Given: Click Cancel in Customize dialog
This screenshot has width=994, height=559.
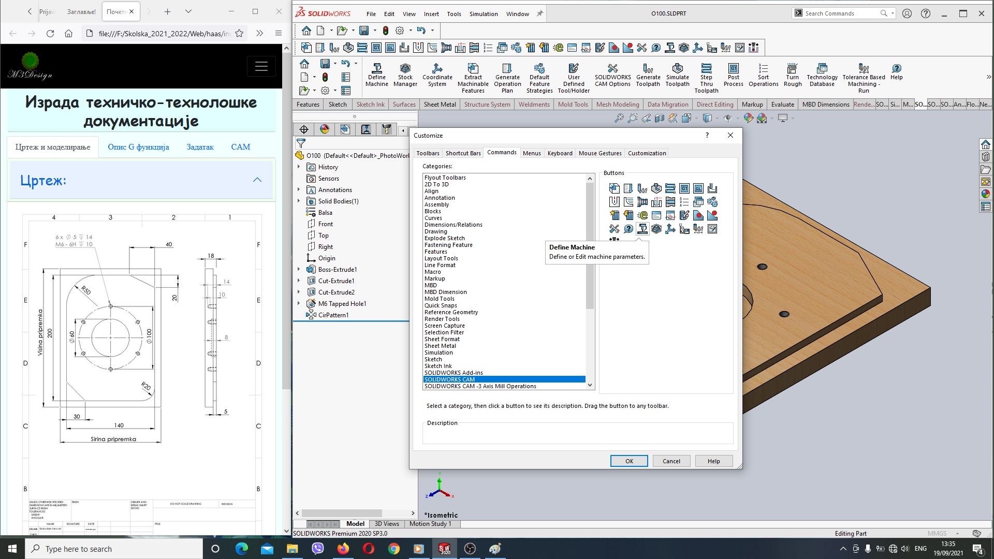Looking at the screenshot, I should pyautogui.click(x=671, y=461).
